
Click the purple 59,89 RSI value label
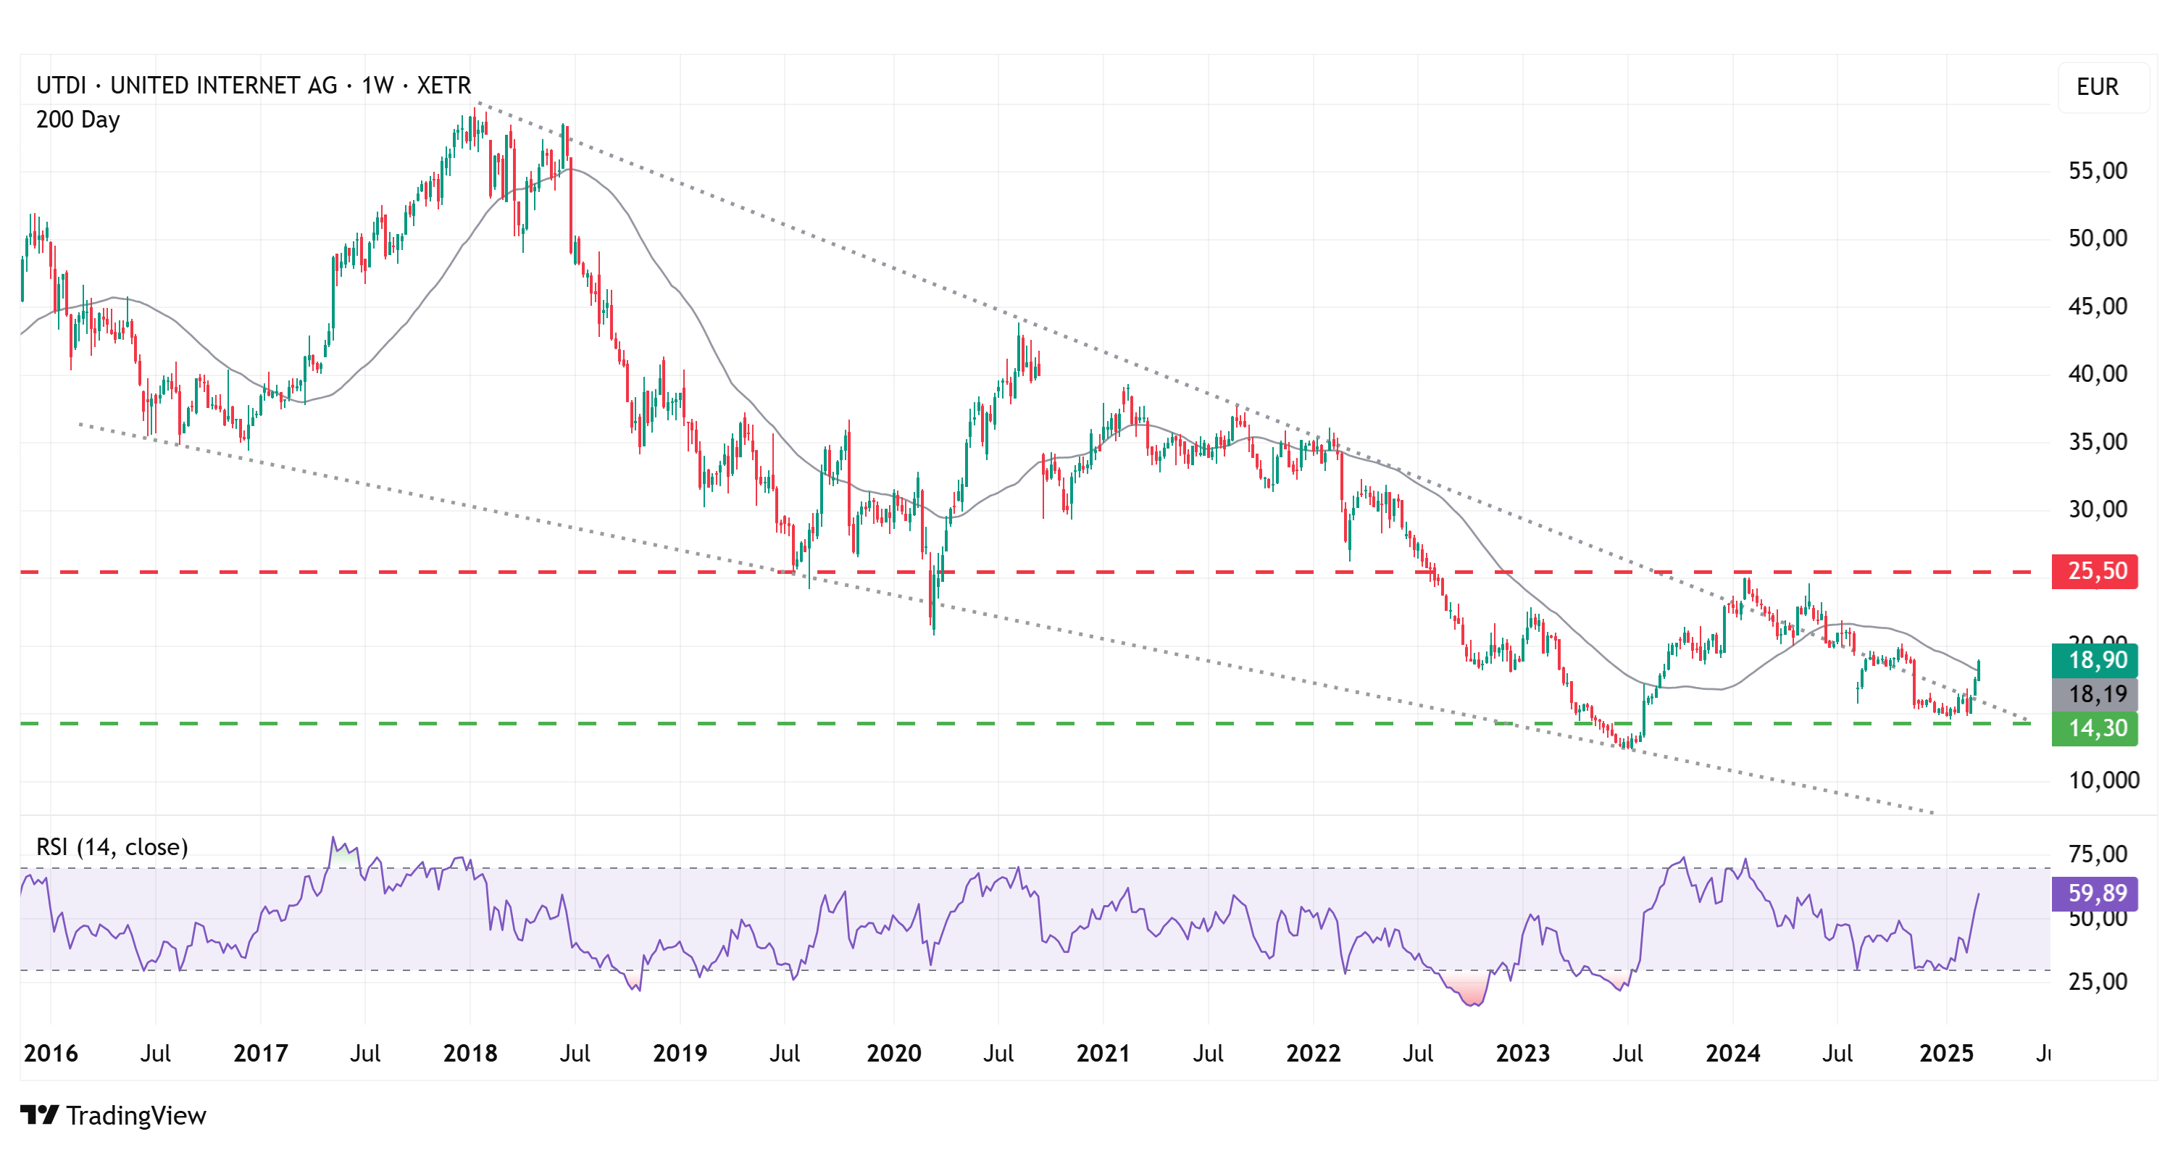2094,893
